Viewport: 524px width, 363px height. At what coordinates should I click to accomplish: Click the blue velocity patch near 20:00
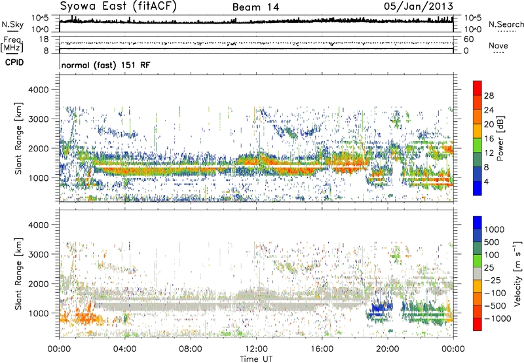point(382,307)
